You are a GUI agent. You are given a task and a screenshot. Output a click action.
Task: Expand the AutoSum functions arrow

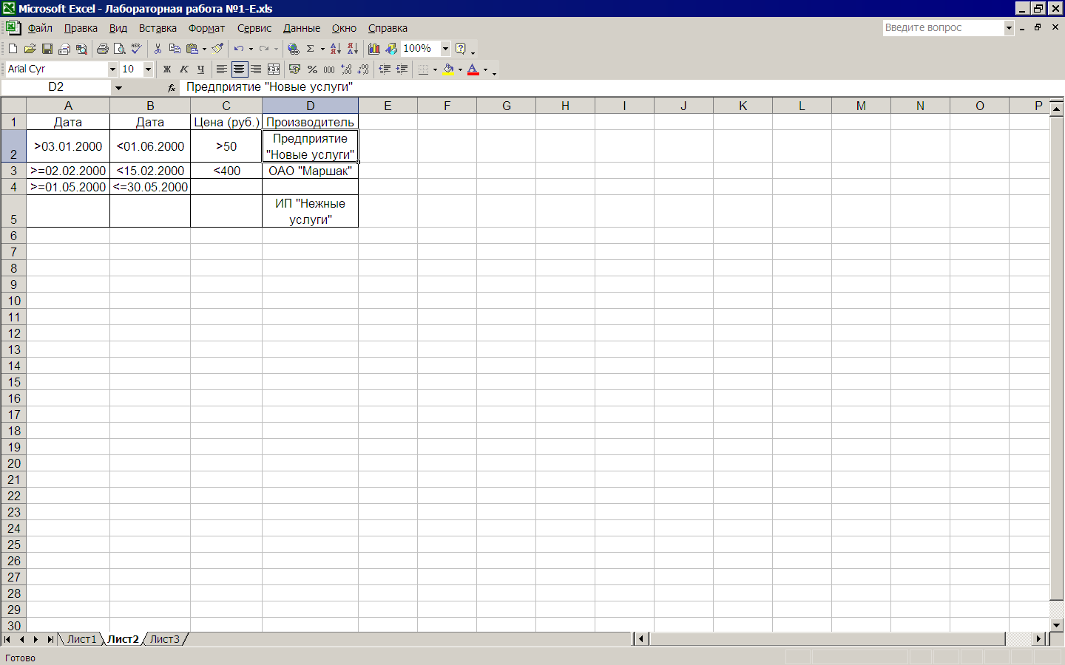coord(322,49)
